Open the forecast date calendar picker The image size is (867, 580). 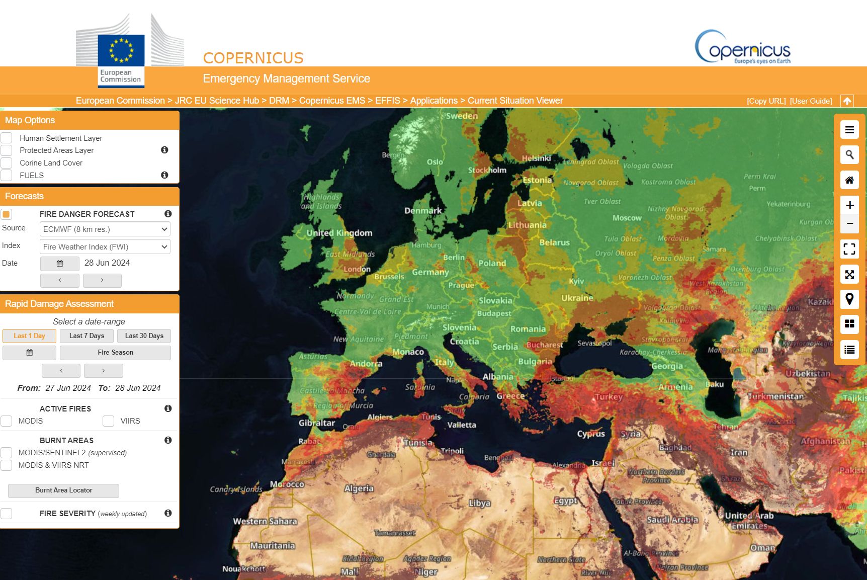[60, 264]
